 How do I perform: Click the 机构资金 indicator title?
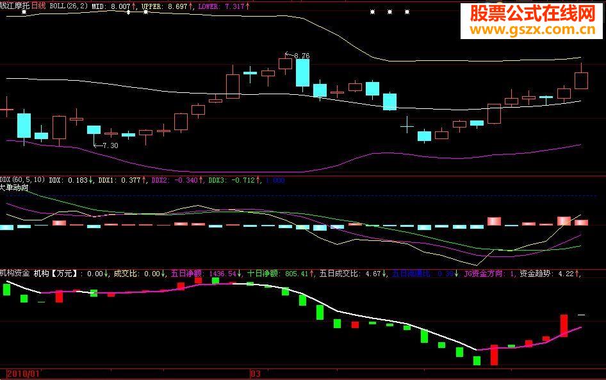click(15, 274)
